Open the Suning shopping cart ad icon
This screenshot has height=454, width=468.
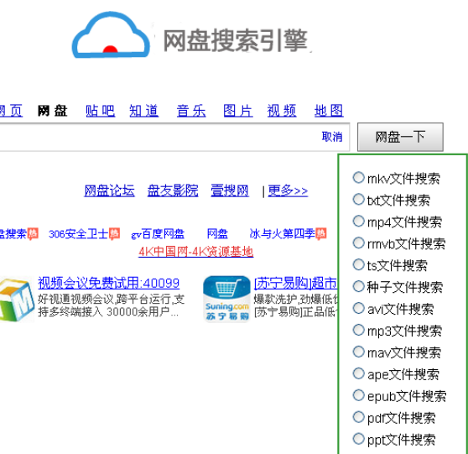(226, 299)
